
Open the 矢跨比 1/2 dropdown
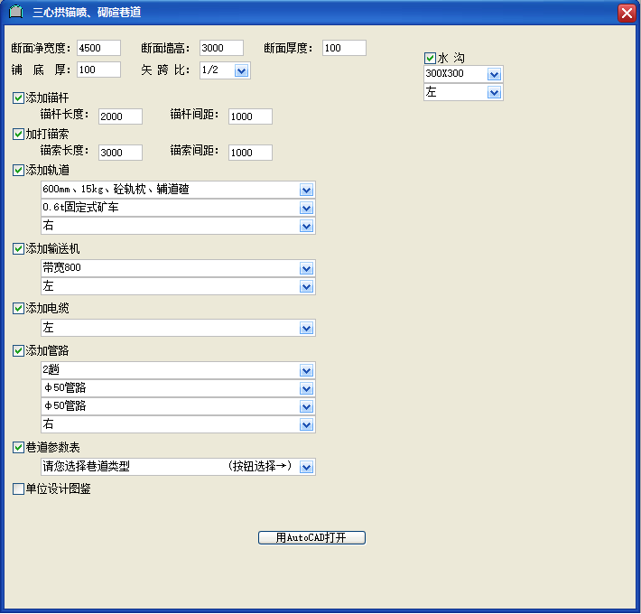(241, 70)
